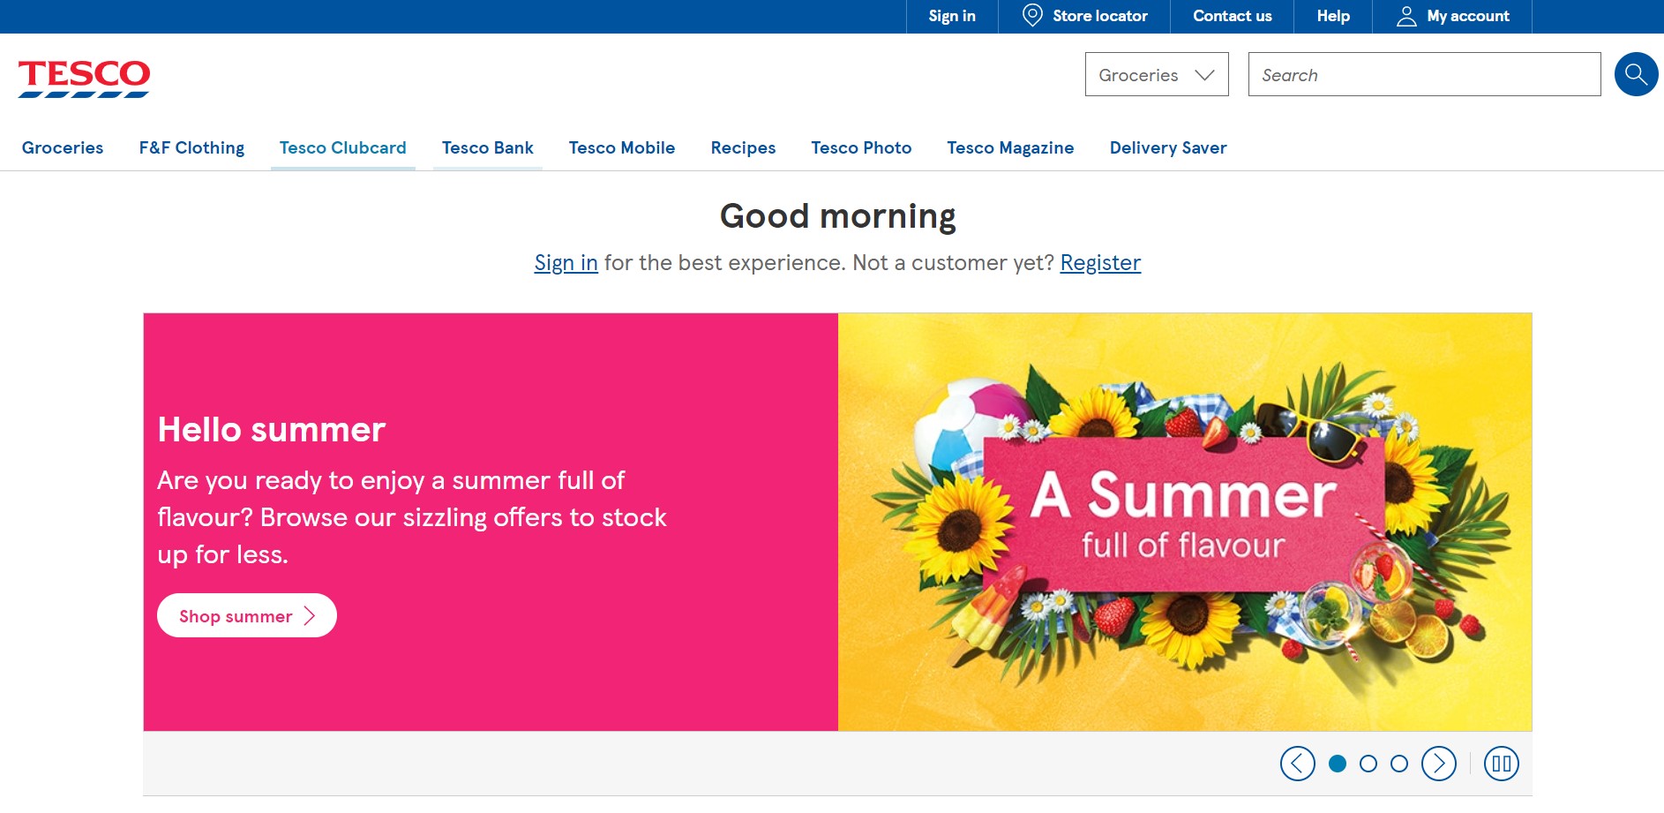This screenshot has height=813, width=1664.
Task: Open the Help page in top bar
Action: (x=1332, y=16)
